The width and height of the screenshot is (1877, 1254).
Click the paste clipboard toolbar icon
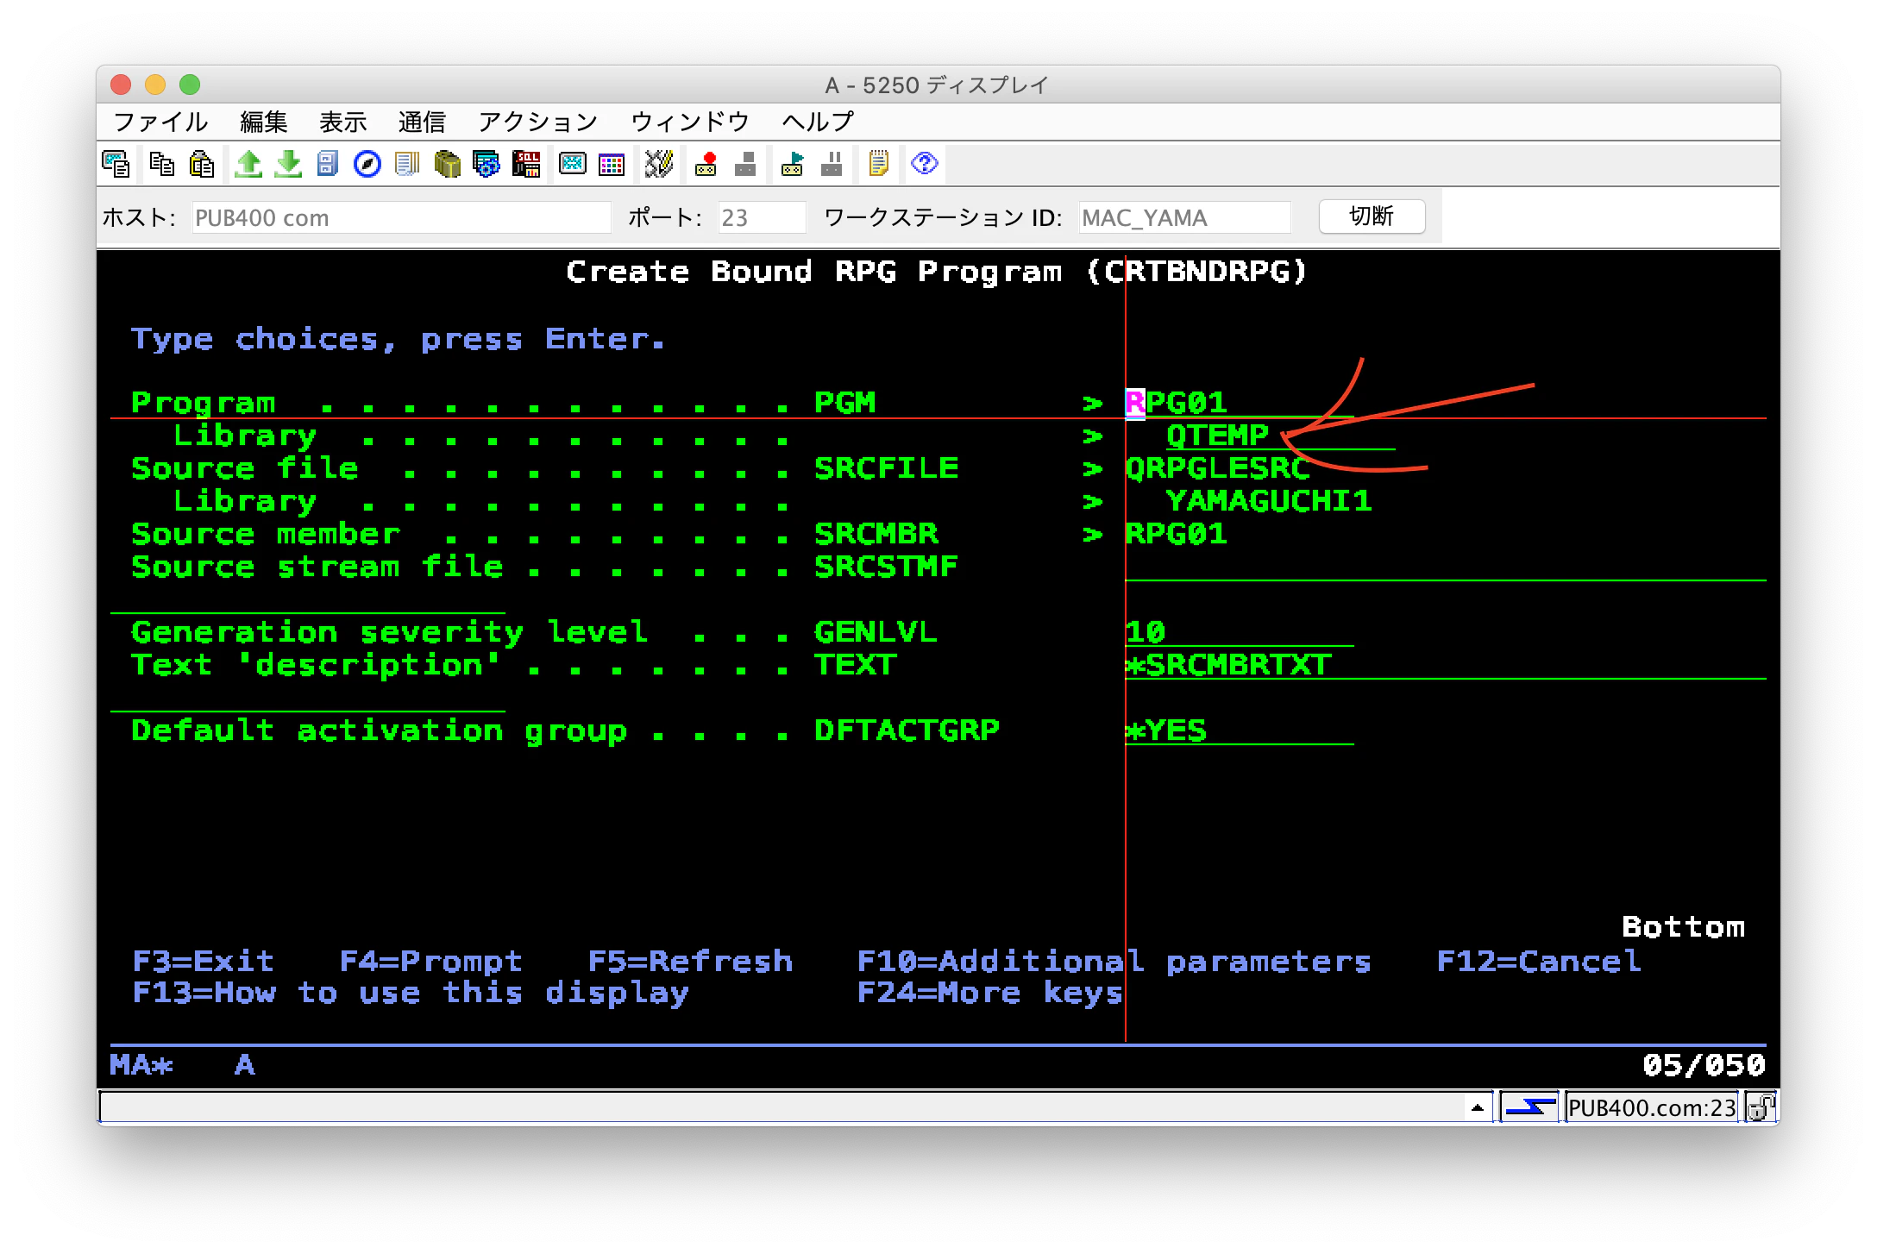pos(202,164)
